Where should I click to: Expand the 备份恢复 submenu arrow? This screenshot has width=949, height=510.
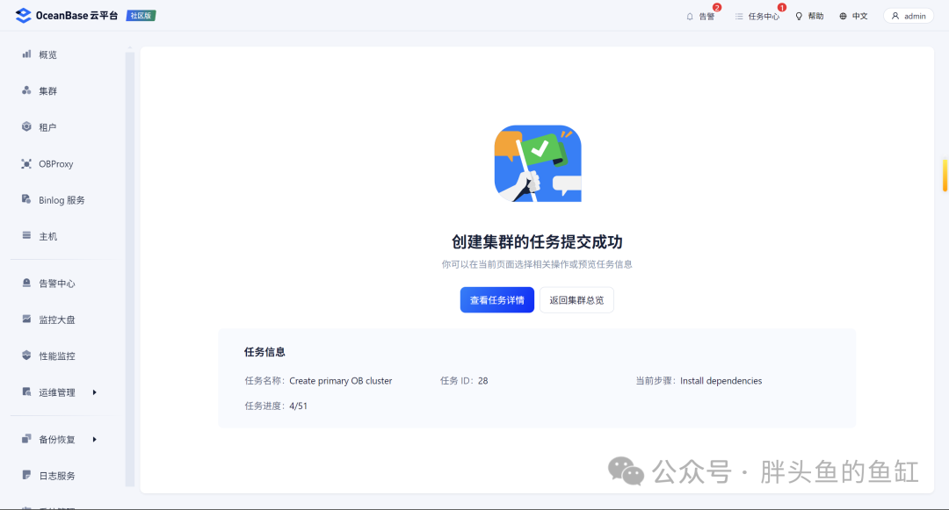pos(94,439)
